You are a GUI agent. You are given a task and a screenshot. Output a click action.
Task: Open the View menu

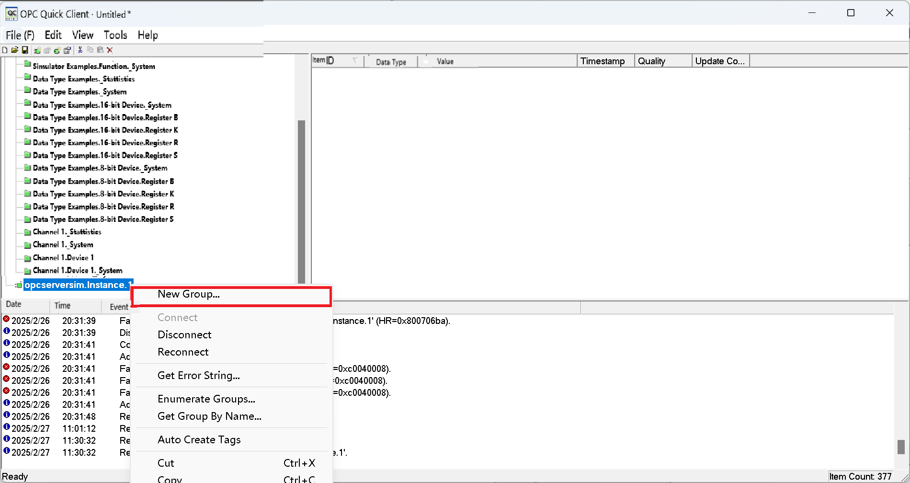[82, 35]
